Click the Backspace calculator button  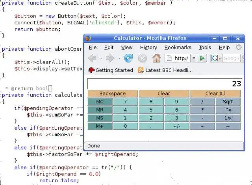click(x=113, y=93)
